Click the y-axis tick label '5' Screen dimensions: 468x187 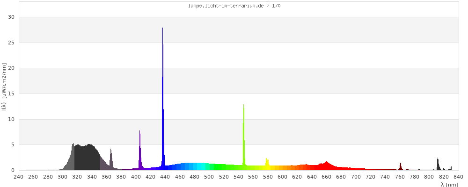pyautogui.click(x=13, y=144)
